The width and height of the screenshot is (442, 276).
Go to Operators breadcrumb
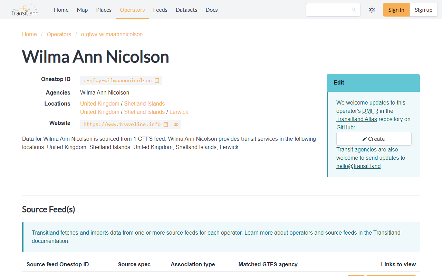tap(59, 34)
